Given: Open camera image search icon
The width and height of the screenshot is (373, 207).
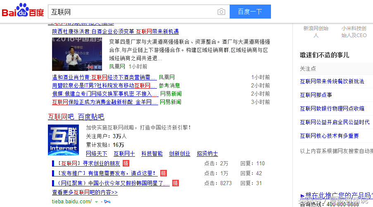Looking at the screenshot, I should [x=221, y=12].
